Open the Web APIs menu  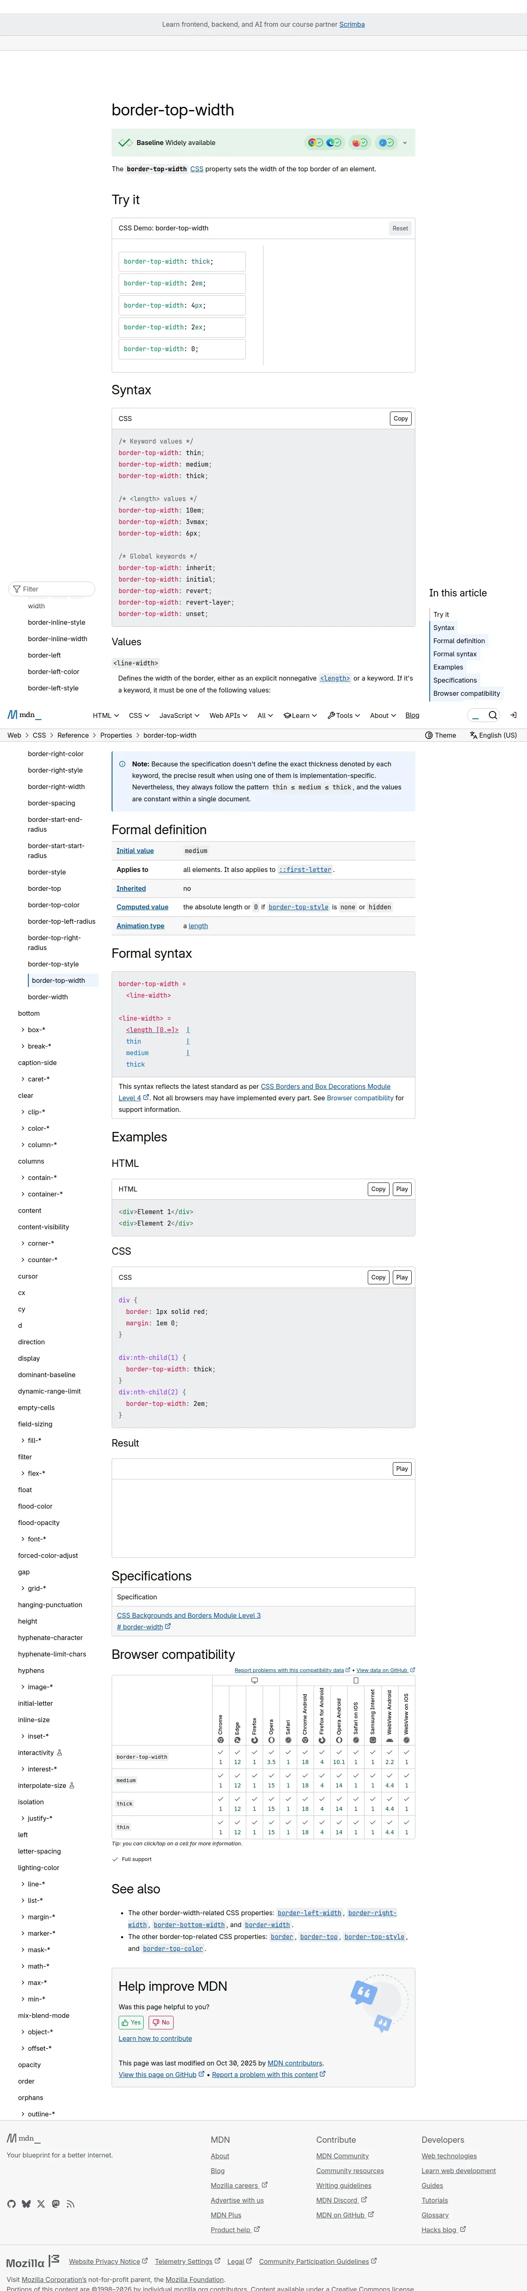coord(227,715)
